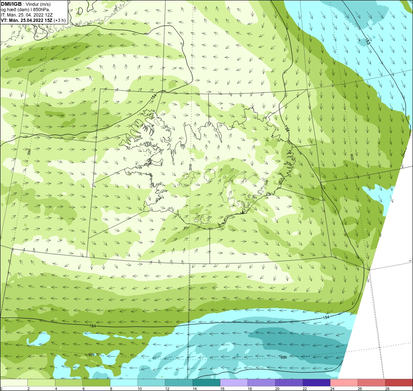Pick the red legend swatch above 28 m/s
Viewport: 413px width, 391px height.
(x=399, y=383)
